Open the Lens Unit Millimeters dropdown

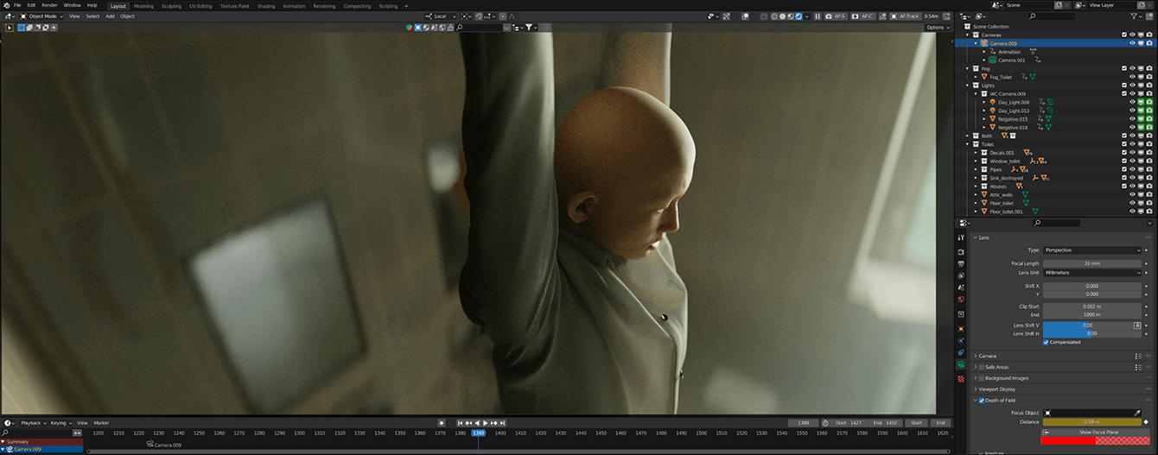coord(1092,273)
